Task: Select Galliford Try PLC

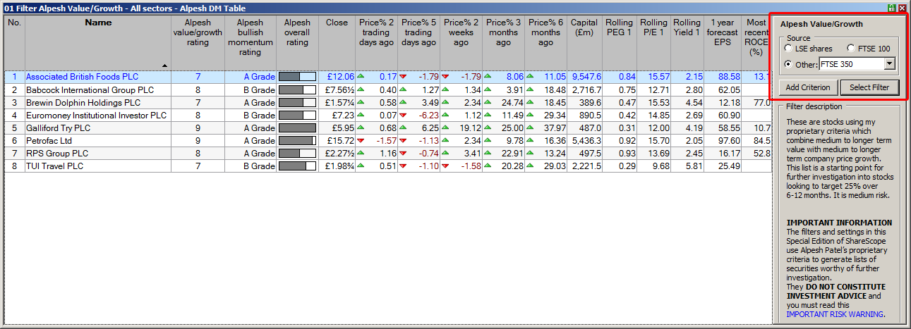Action: [x=59, y=128]
